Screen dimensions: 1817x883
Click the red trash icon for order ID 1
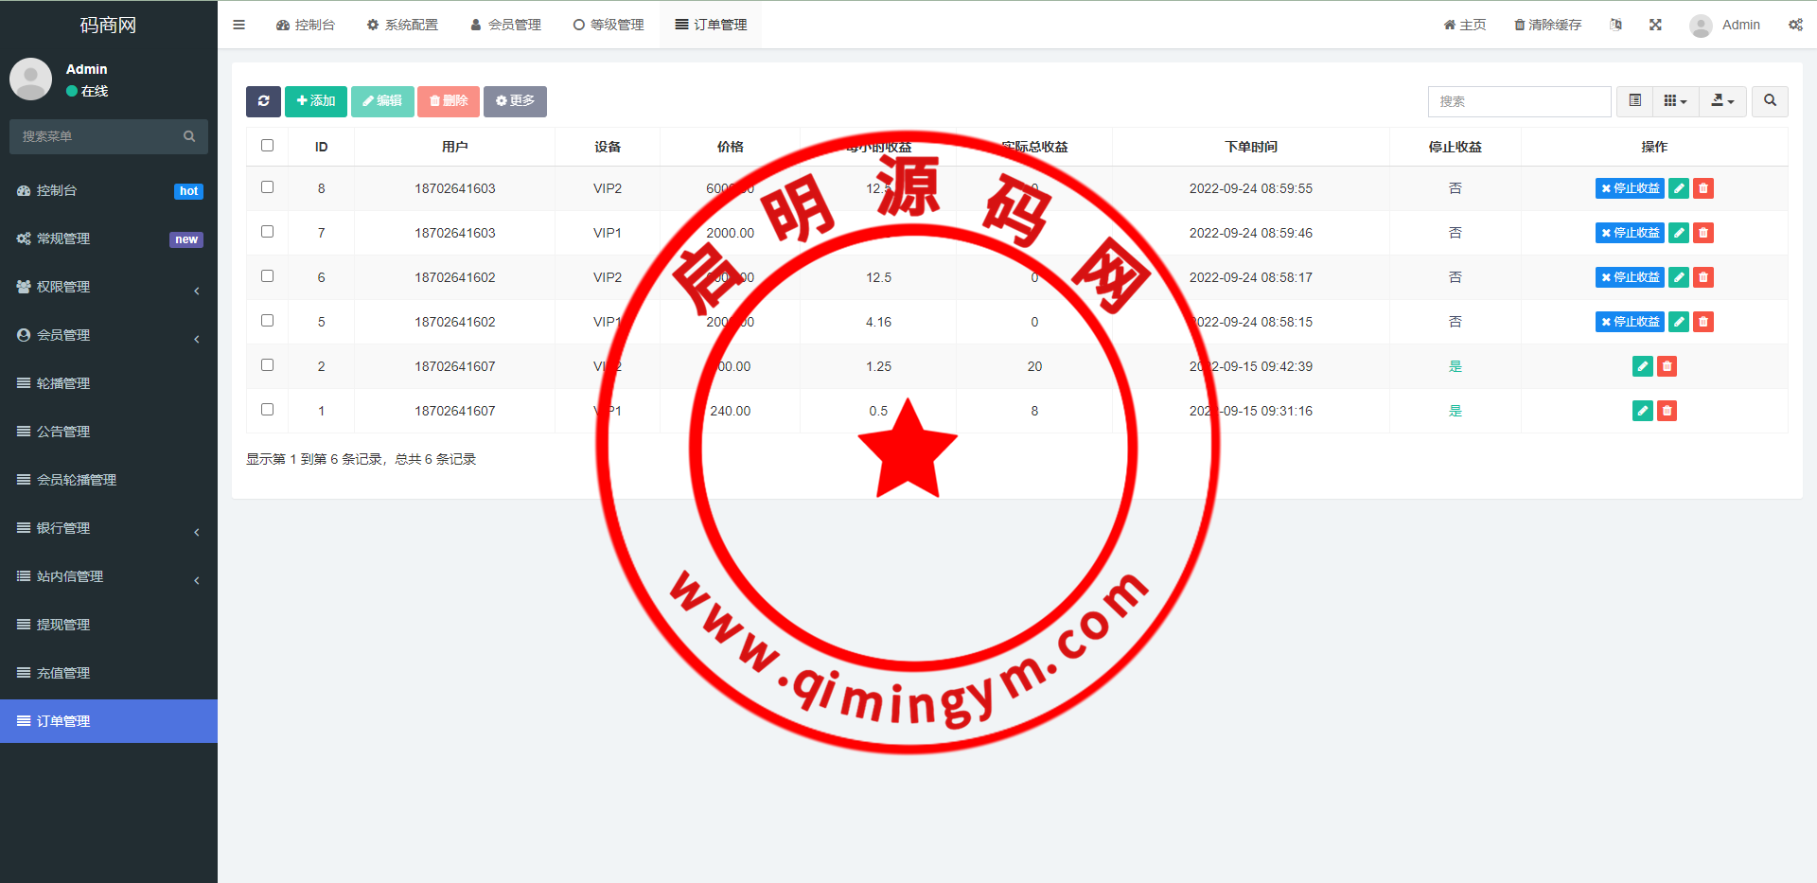click(1667, 411)
